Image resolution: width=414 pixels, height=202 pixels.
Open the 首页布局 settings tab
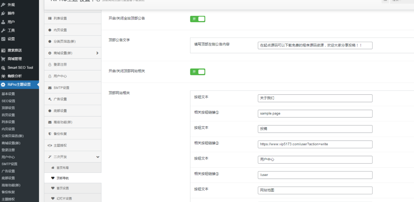63,168
